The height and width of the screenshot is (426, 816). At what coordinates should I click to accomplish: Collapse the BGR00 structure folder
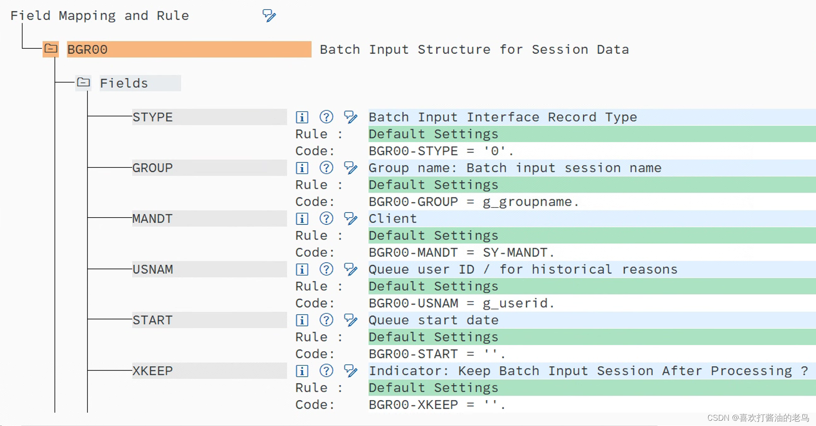[x=51, y=49]
